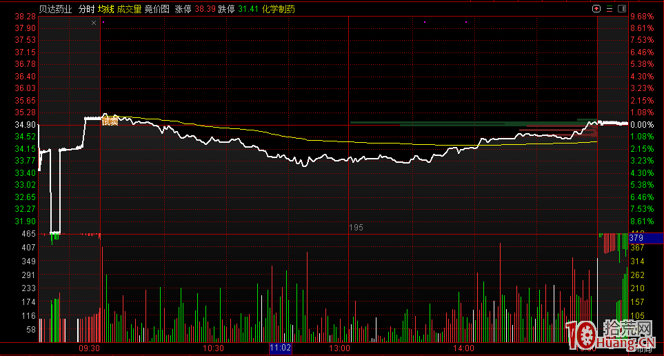The height and width of the screenshot is (356, 664).
Task: Close the call auction panel with X
Action: (x=94, y=23)
